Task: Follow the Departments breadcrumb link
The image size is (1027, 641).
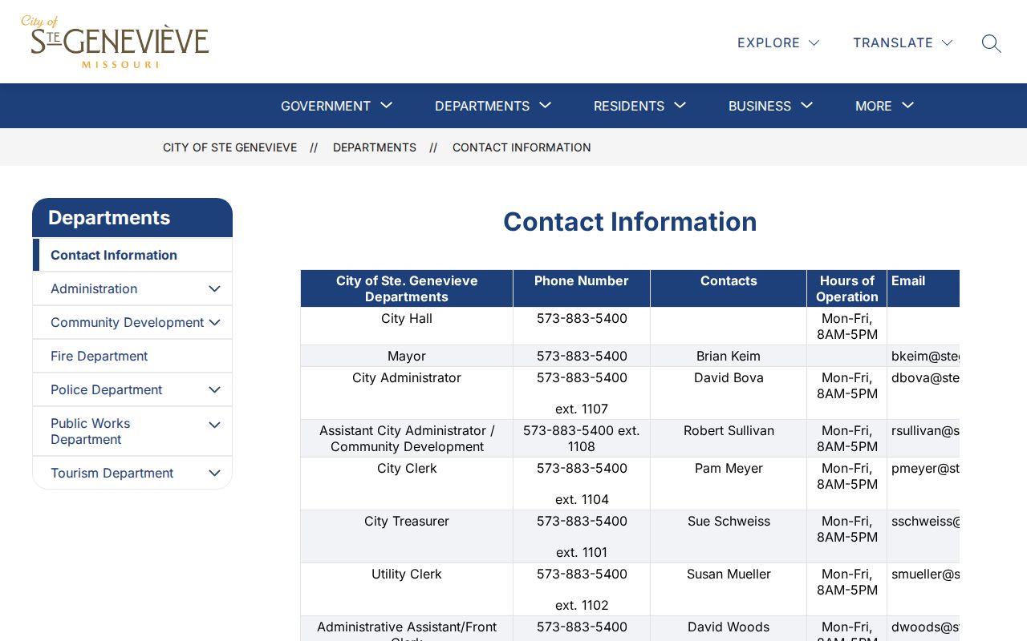Action: (375, 147)
